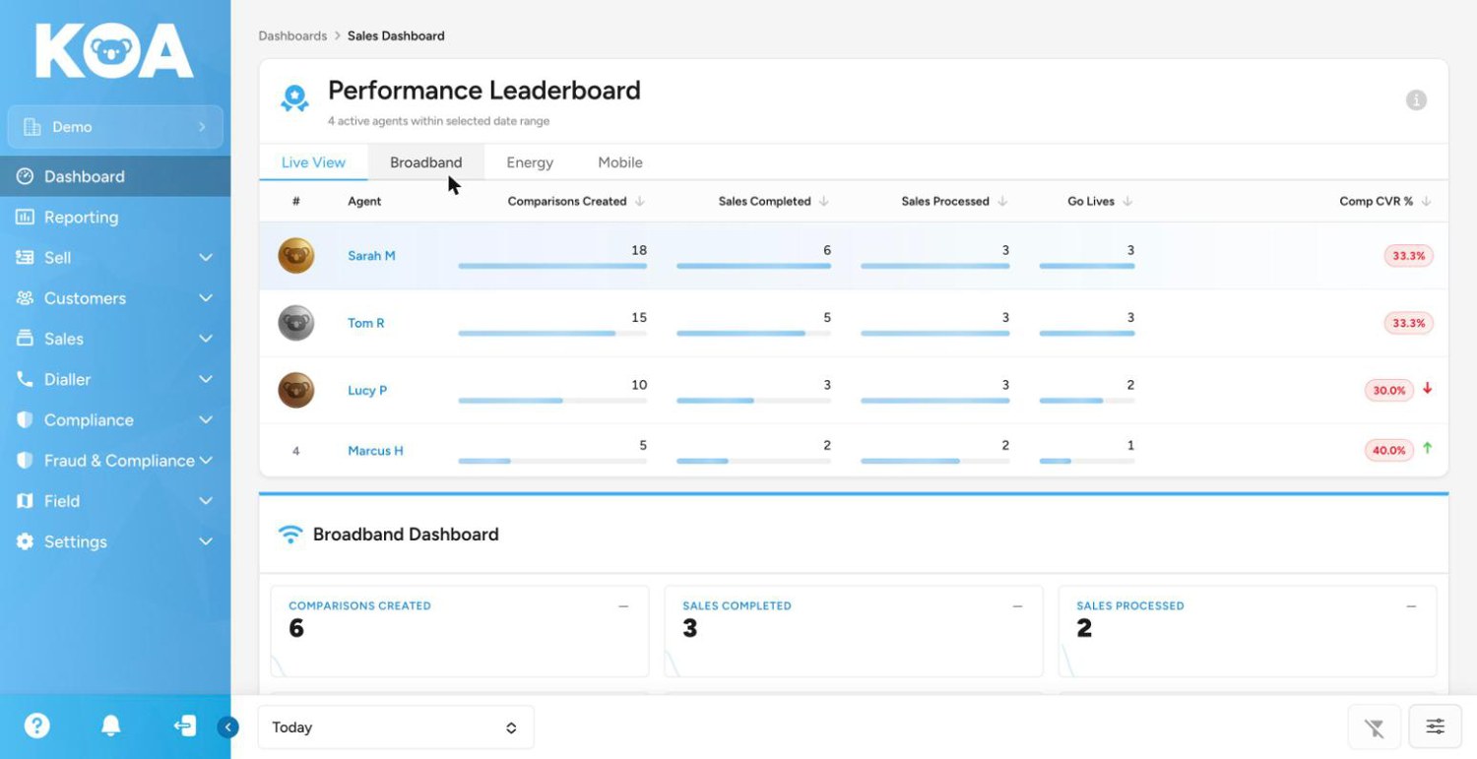Expand the Customers menu chevron
This screenshot has height=759, width=1477.
pyautogui.click(x=206, y=298)
